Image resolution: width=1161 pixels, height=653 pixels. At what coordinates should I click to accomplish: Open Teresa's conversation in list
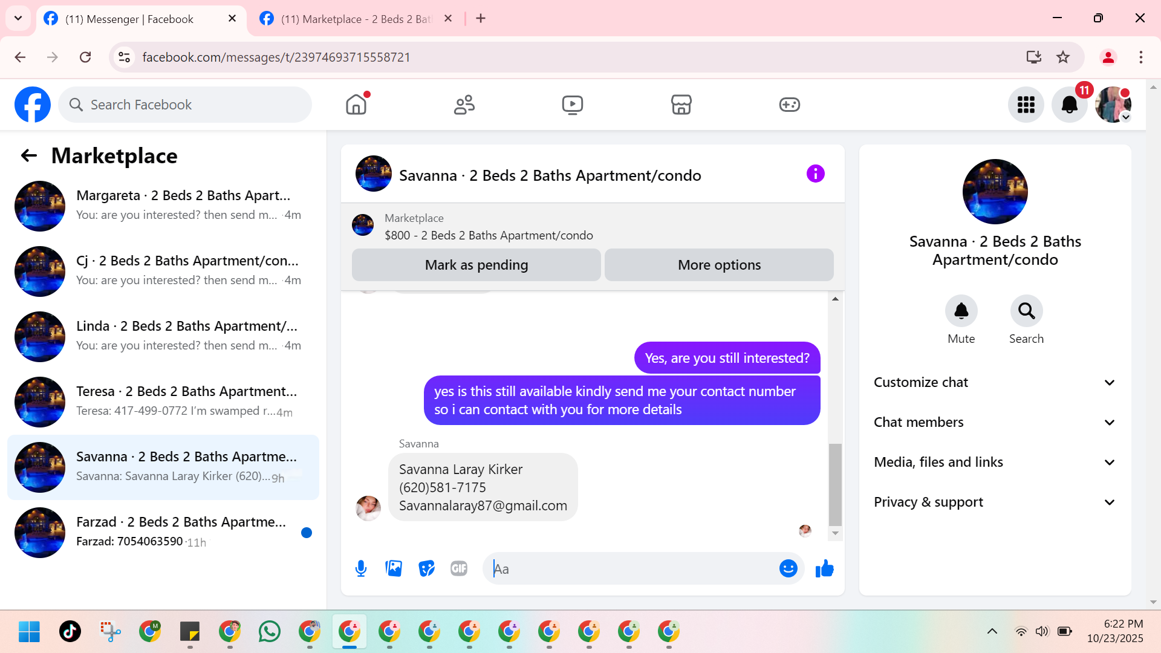coord(163,401)
